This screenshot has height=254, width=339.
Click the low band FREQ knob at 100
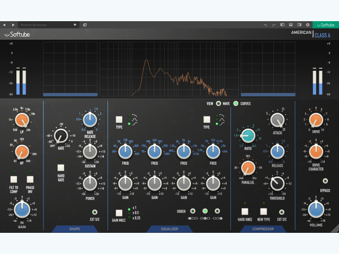125,152
